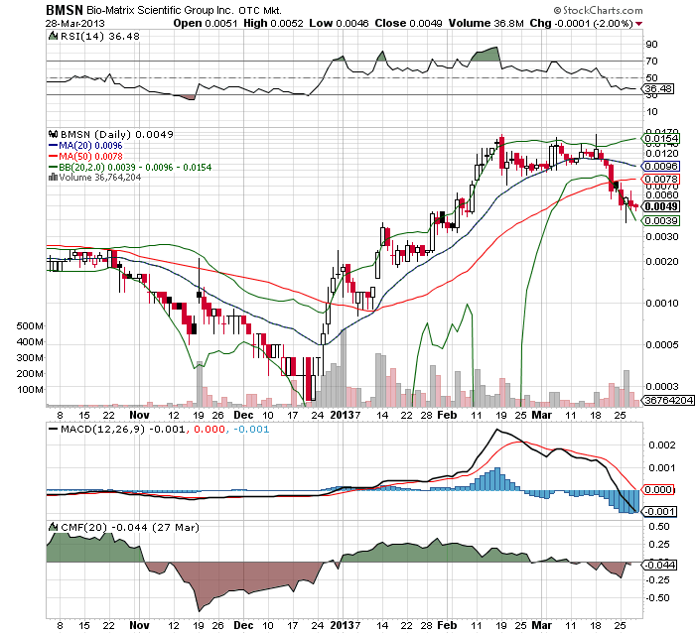Click the Close 0.0049 value in the header
This screenshot has width=695, height=634.
(408, 23)
